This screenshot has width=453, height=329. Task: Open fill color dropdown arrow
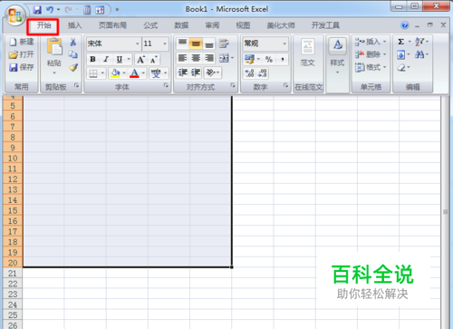124,73
